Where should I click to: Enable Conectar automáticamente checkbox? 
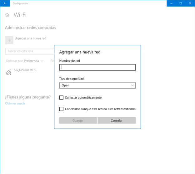(x=61, y=98)
